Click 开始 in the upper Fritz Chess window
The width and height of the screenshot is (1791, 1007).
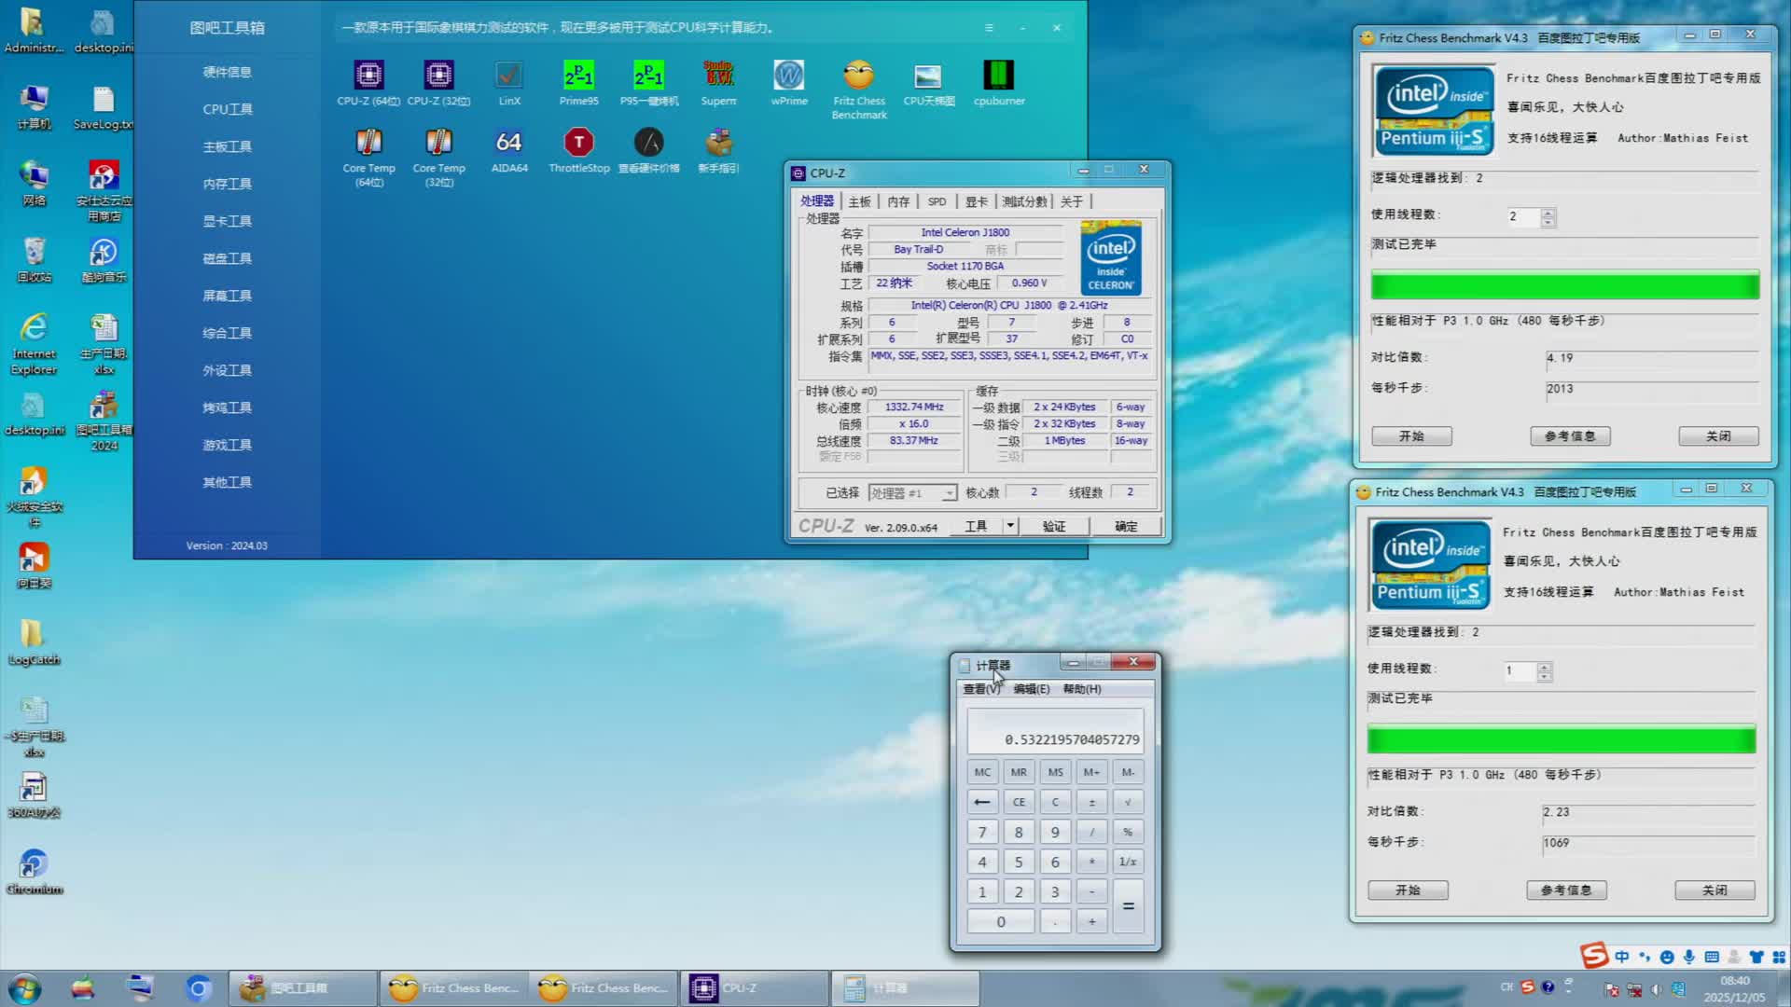click(1410, 436)
